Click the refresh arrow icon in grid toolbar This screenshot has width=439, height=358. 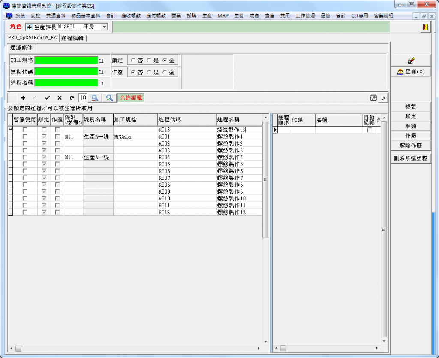[72, 98]
